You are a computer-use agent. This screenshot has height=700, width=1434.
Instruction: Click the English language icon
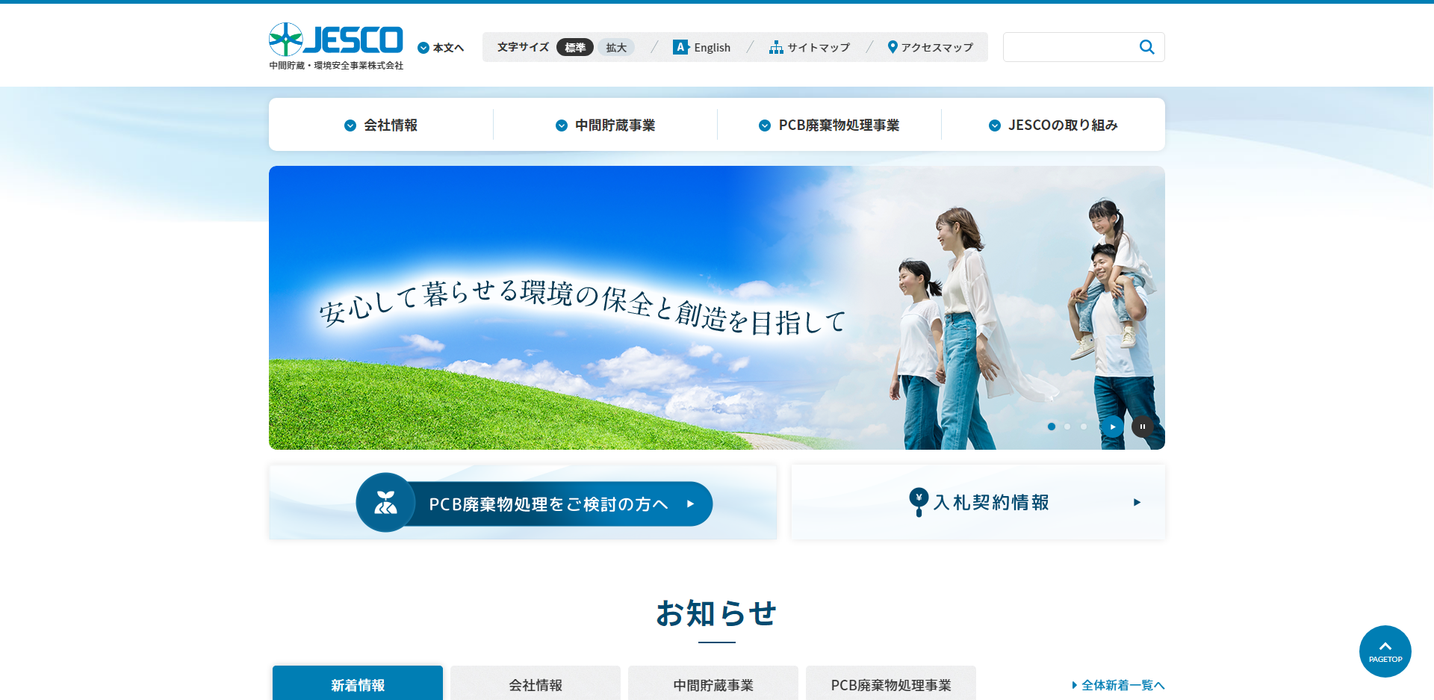tap(680, 47)
